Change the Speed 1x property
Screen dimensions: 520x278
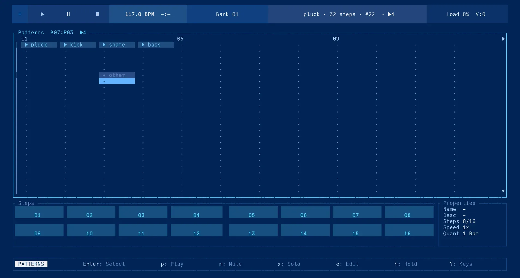point(456,227)
